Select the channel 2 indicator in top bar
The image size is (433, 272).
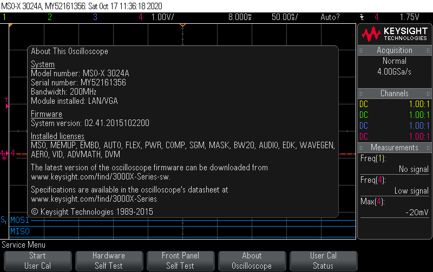50,17
